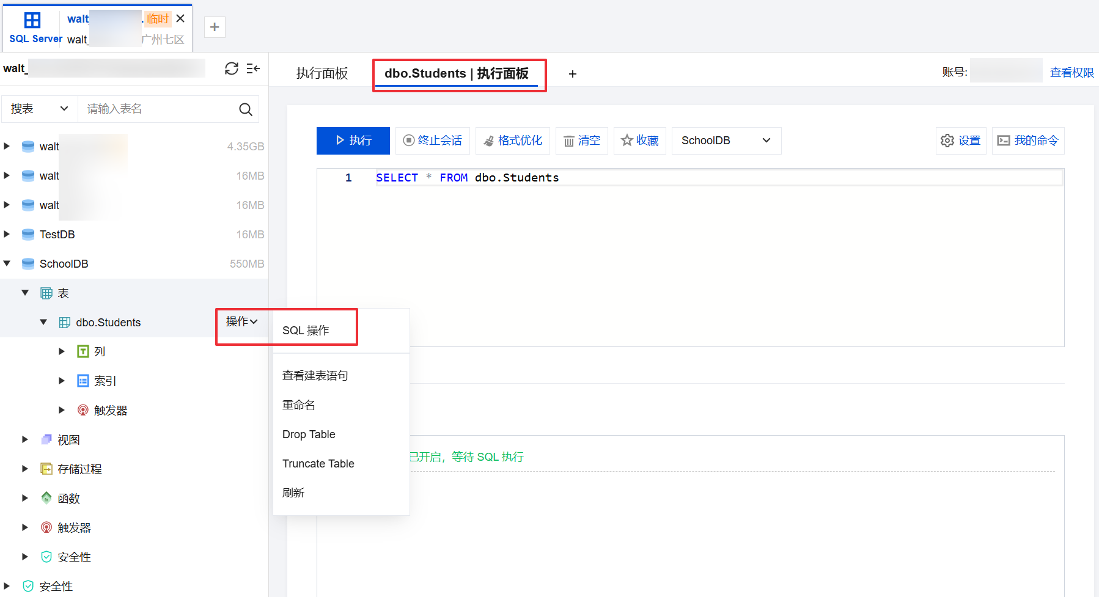Open 设置 gear settings
This screenshot has width=1099, height=597.
tap(960, 141)
